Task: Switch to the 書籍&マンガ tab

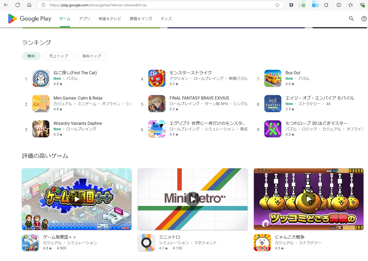Action: (141, 19)
